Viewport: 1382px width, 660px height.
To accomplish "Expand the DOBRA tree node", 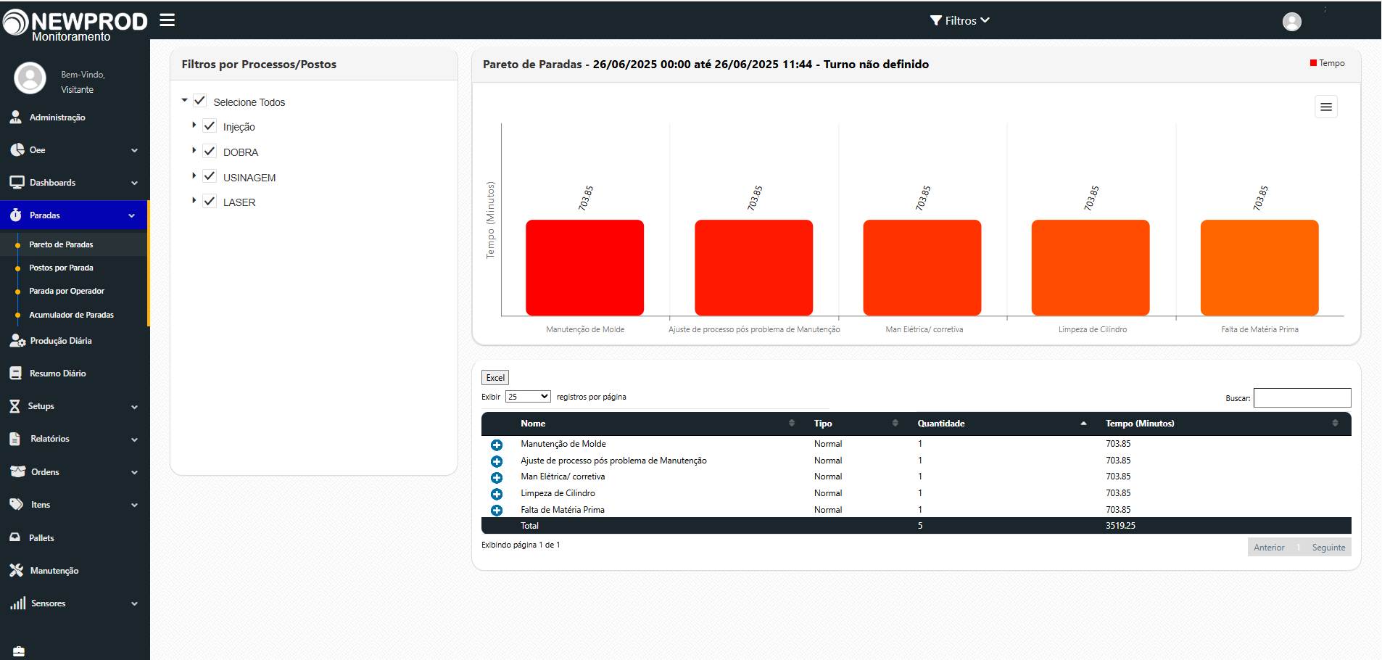I will pos(194,151).
